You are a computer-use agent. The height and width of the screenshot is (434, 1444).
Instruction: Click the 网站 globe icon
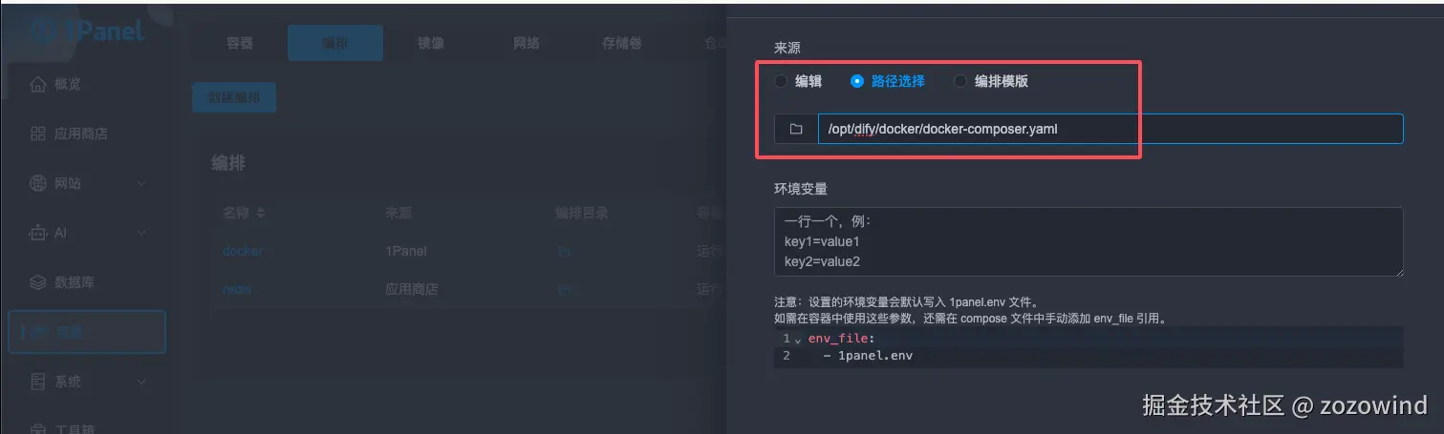tap(38, 183)
